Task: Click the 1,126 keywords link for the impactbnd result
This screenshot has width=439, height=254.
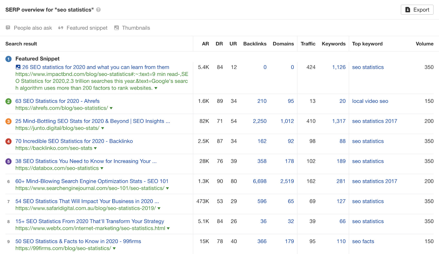Action: 338,67
